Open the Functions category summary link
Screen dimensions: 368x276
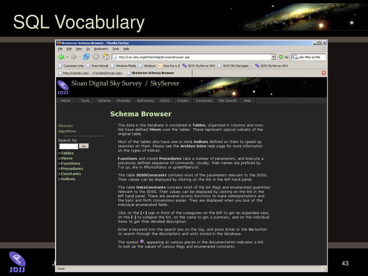coord(71,164)
